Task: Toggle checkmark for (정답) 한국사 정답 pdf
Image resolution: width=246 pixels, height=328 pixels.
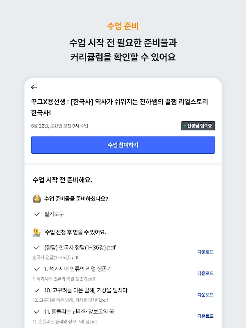Action: (37, 247)
